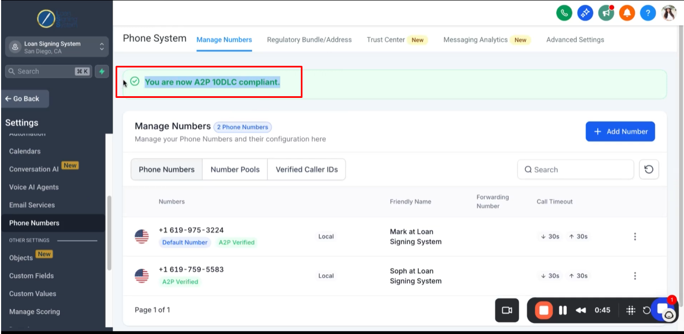Click the rewind button in the recorder bar
Screen dimensions: 684x334
[581, 310]
